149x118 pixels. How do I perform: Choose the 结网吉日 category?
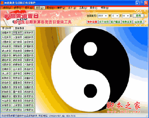tap(18, 110)
